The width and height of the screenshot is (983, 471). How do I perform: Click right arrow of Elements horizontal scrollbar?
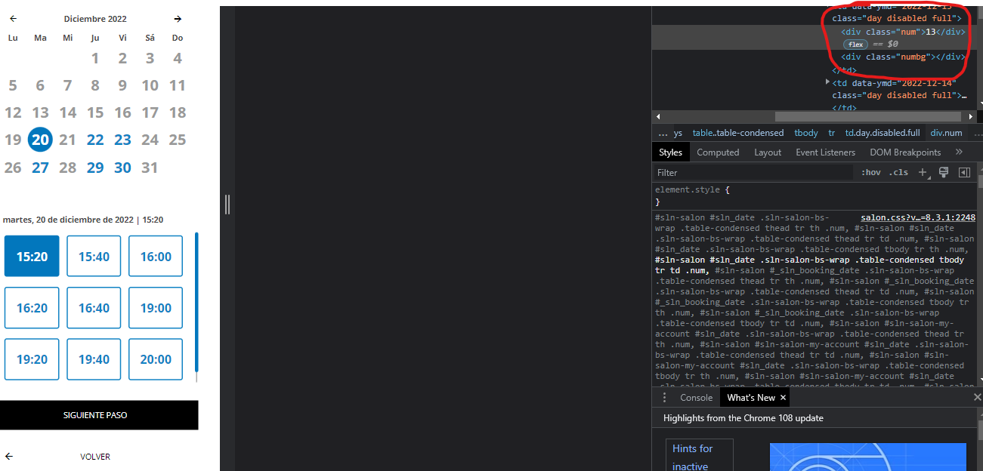click(x=971, y=117)
